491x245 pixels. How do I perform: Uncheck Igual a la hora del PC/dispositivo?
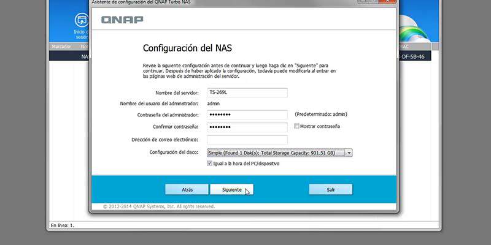209,163
